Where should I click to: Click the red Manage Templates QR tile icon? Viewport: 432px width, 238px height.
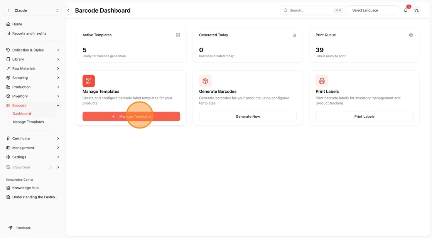[x=89, y=81]
